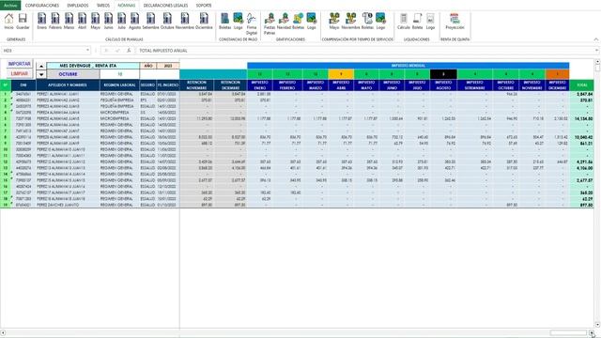601x338 pixels.
Task: Click the APELLIDOS Y NOMBRES column header
Action: [68, 85]
